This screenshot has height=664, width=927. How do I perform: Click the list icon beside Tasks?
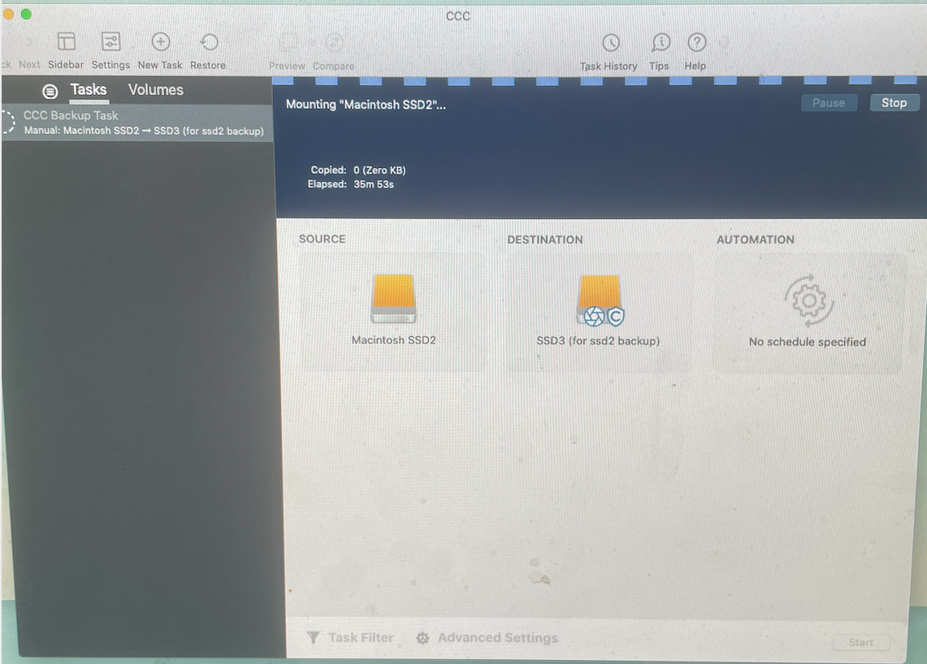[50, 91]
